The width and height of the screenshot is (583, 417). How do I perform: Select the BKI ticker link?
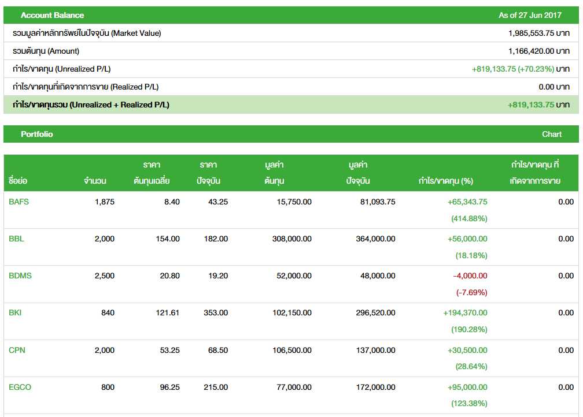coord(15,312)
